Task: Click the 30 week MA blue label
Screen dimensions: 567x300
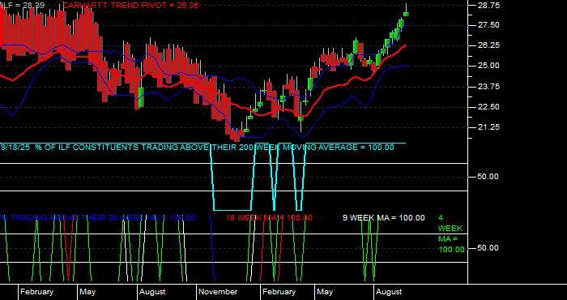Action: (98, 218)
